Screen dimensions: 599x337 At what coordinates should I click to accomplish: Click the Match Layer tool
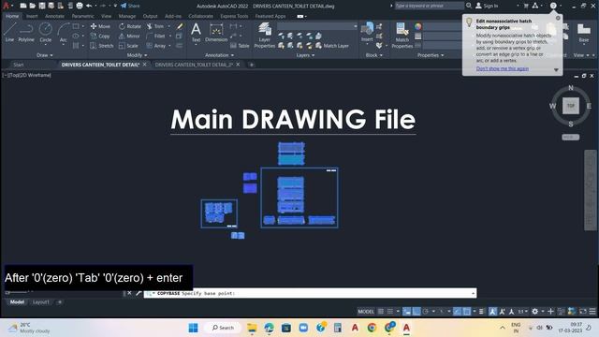click(332, 46)
